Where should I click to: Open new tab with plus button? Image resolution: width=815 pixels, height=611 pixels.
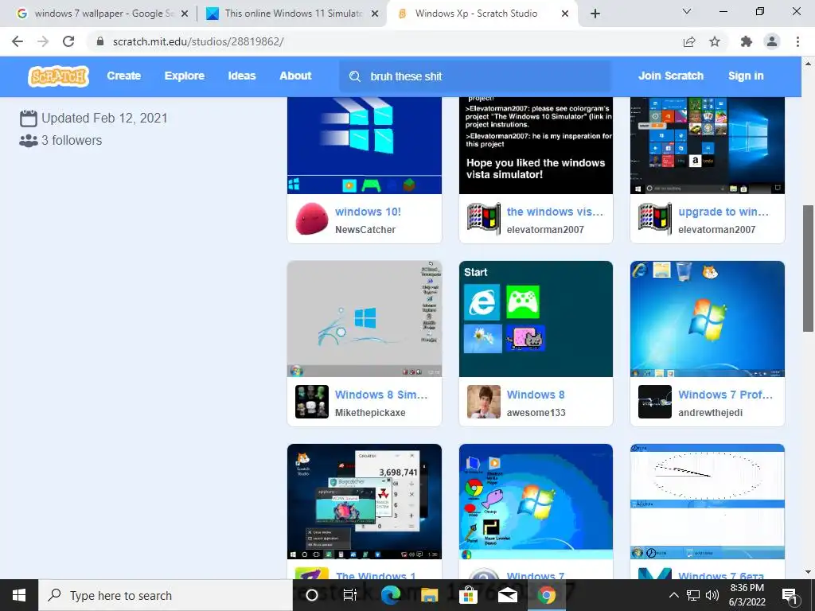click(x=595, y=14)
